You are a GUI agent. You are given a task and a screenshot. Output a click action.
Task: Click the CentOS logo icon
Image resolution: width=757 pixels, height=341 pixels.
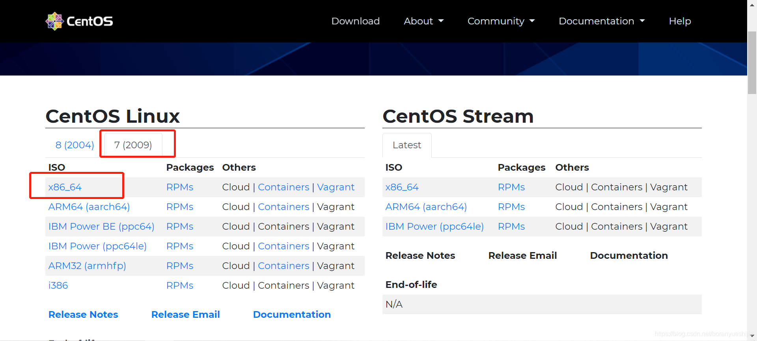coord(54,21)
